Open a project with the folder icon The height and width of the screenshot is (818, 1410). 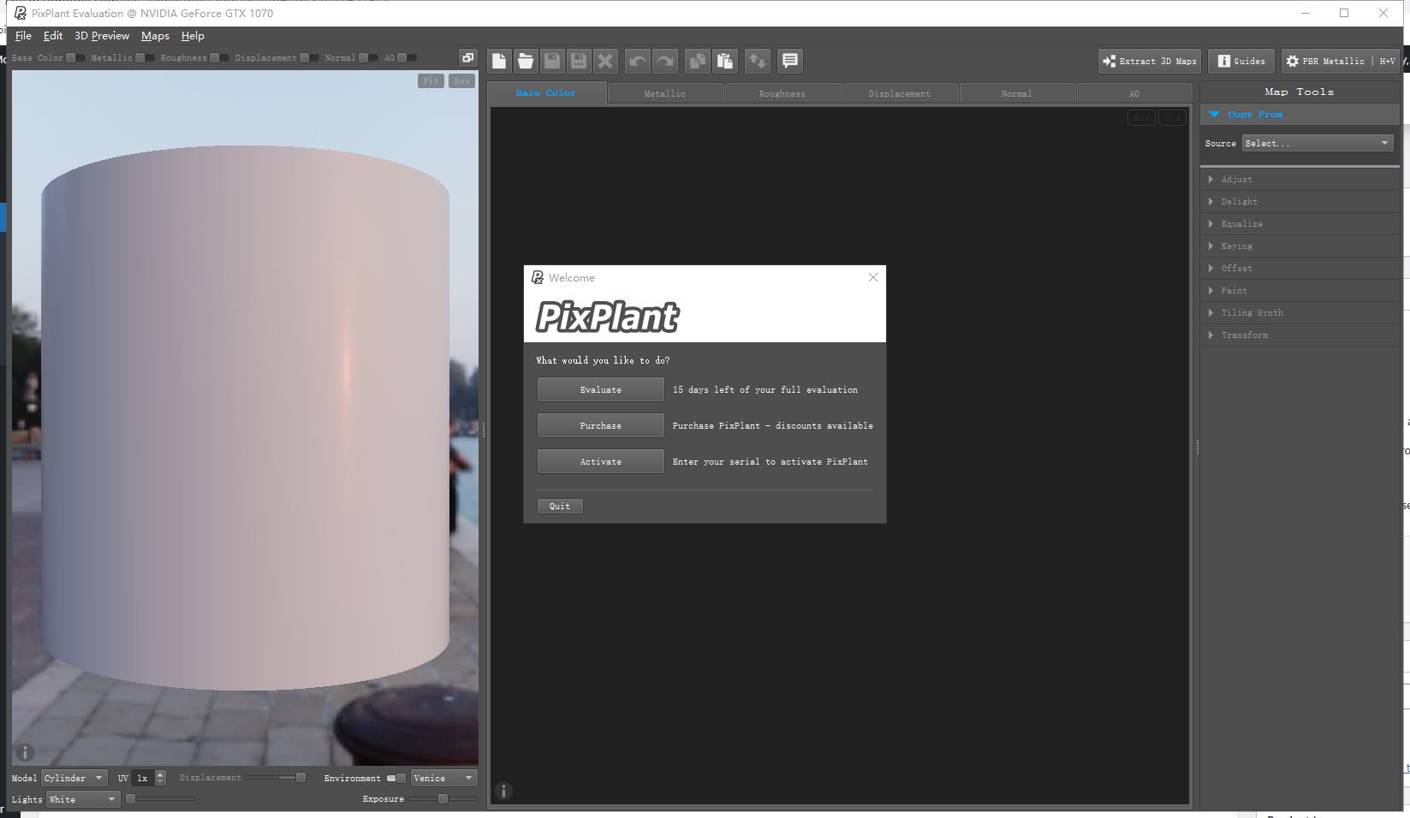(526, 61)
